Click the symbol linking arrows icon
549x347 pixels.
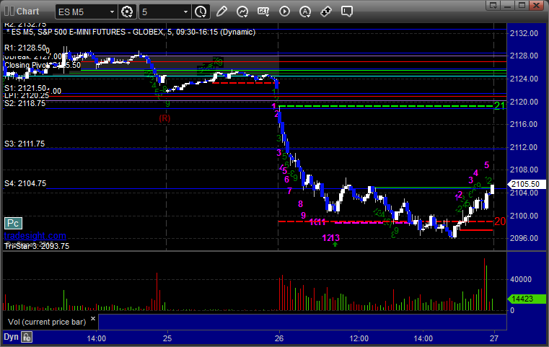[326, 12]
